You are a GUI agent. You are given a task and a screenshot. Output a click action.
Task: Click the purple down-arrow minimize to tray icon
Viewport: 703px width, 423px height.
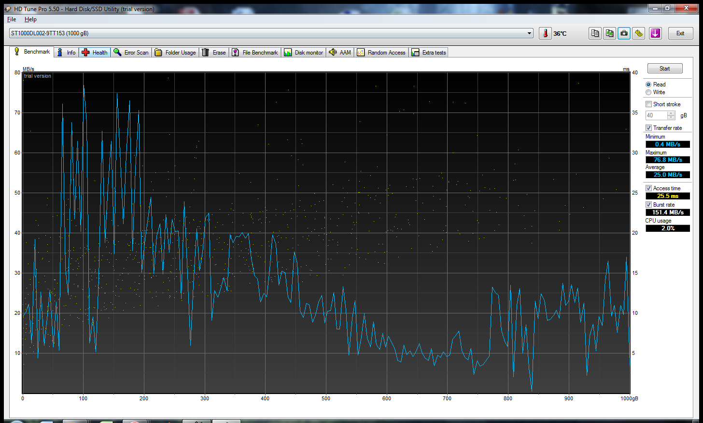click(x=655, y=33)
